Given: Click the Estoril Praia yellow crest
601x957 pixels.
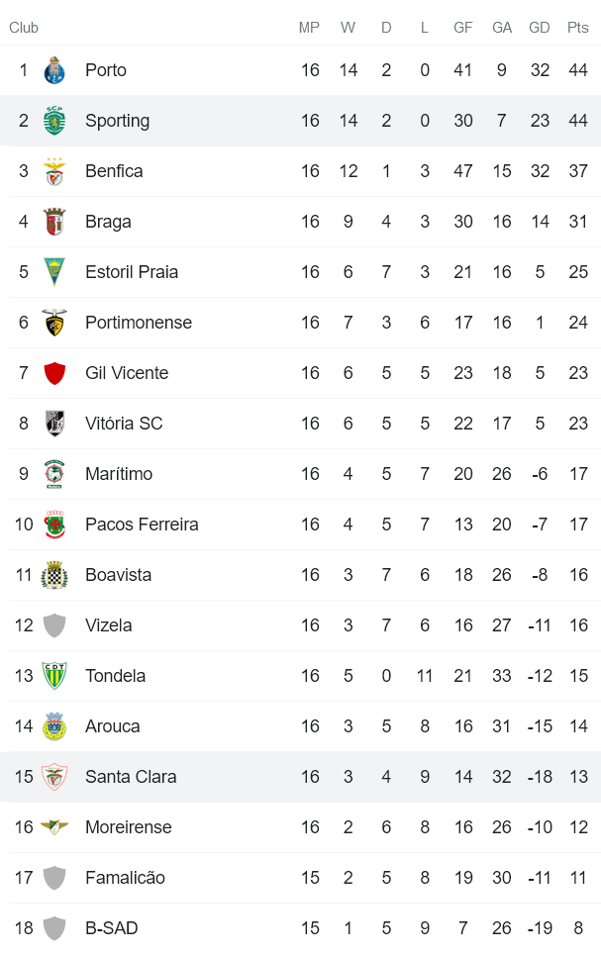Looking at the screenshot, I should [x=54, y=272].
